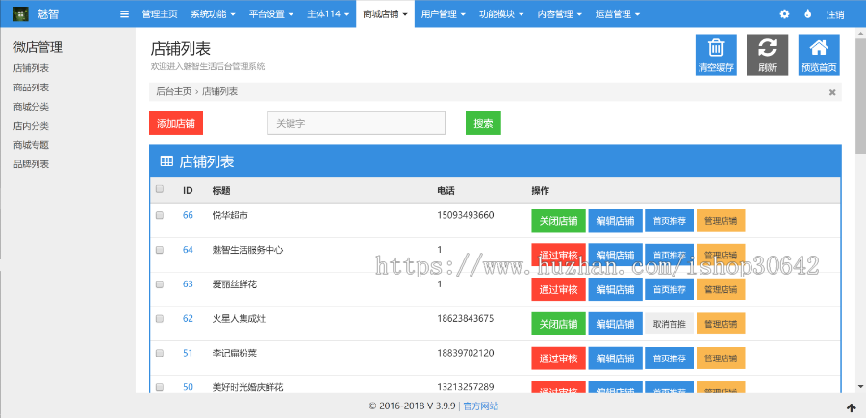
Task: Click the 刷新 refresh button
Action: (x=767, y=55)
